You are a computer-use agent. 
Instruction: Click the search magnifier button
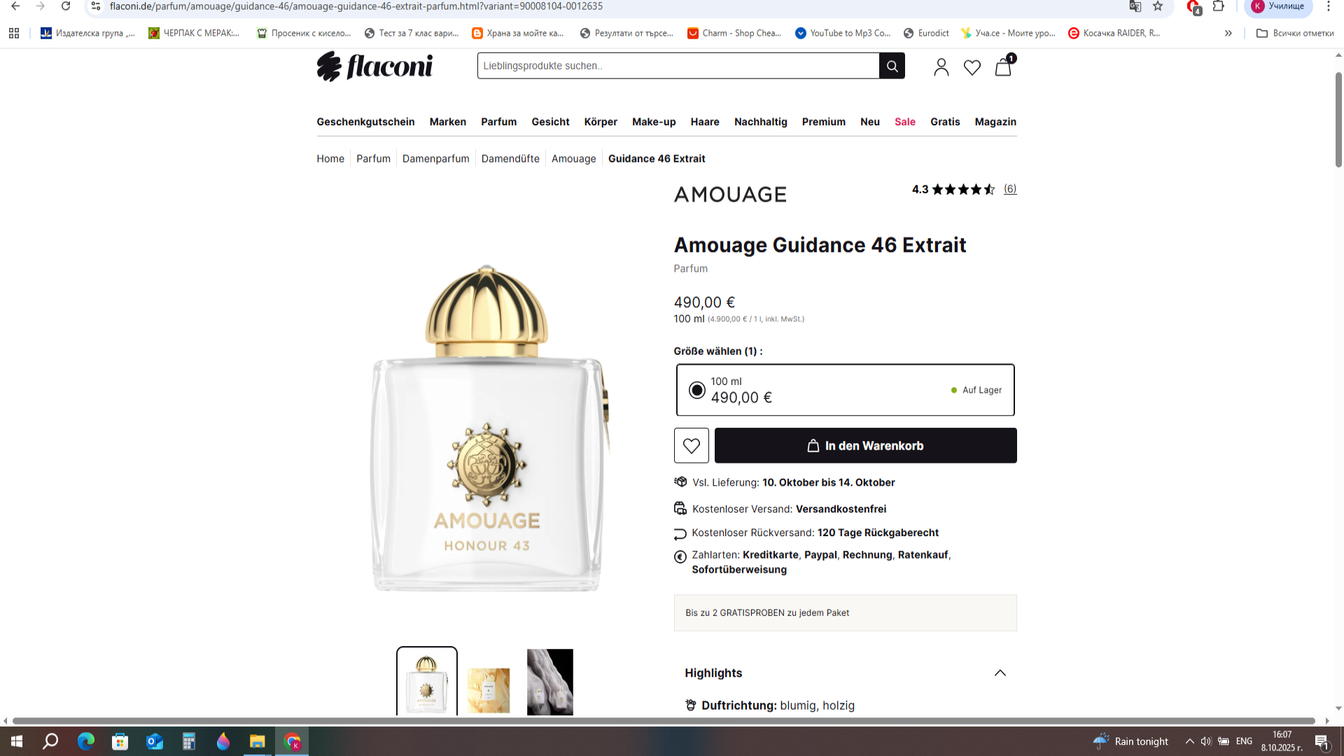click(x=892, y=66)
